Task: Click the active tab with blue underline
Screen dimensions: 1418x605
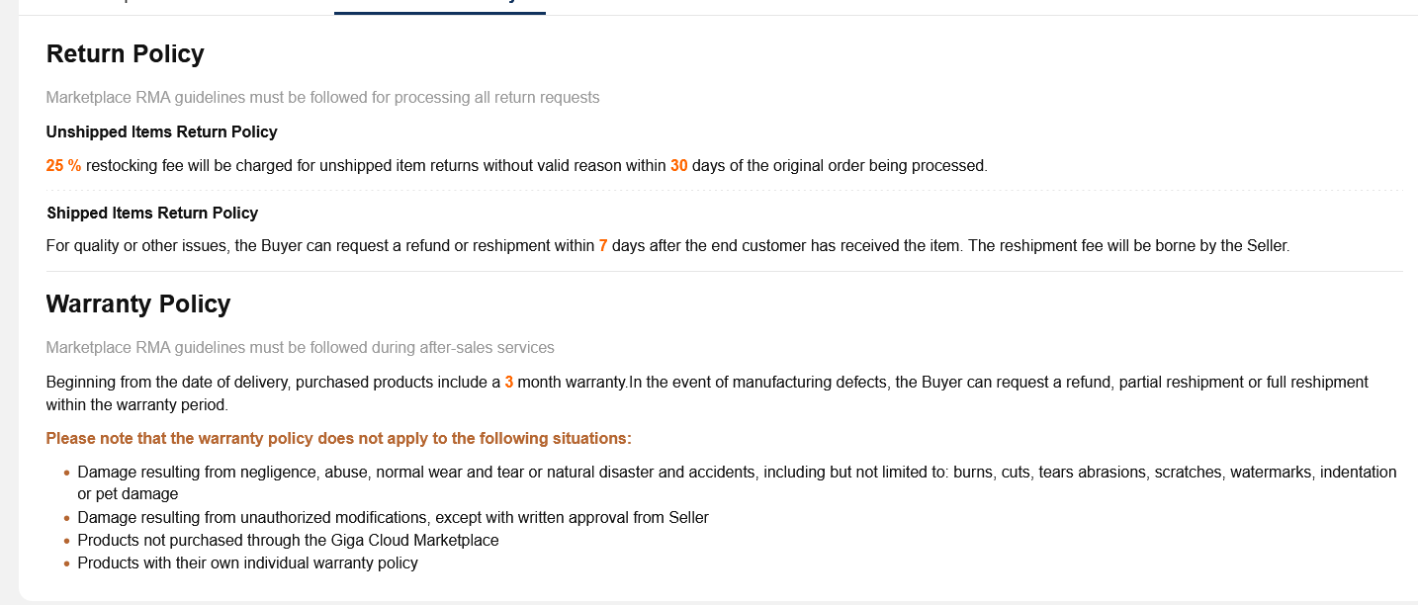Action: [439, 5]
